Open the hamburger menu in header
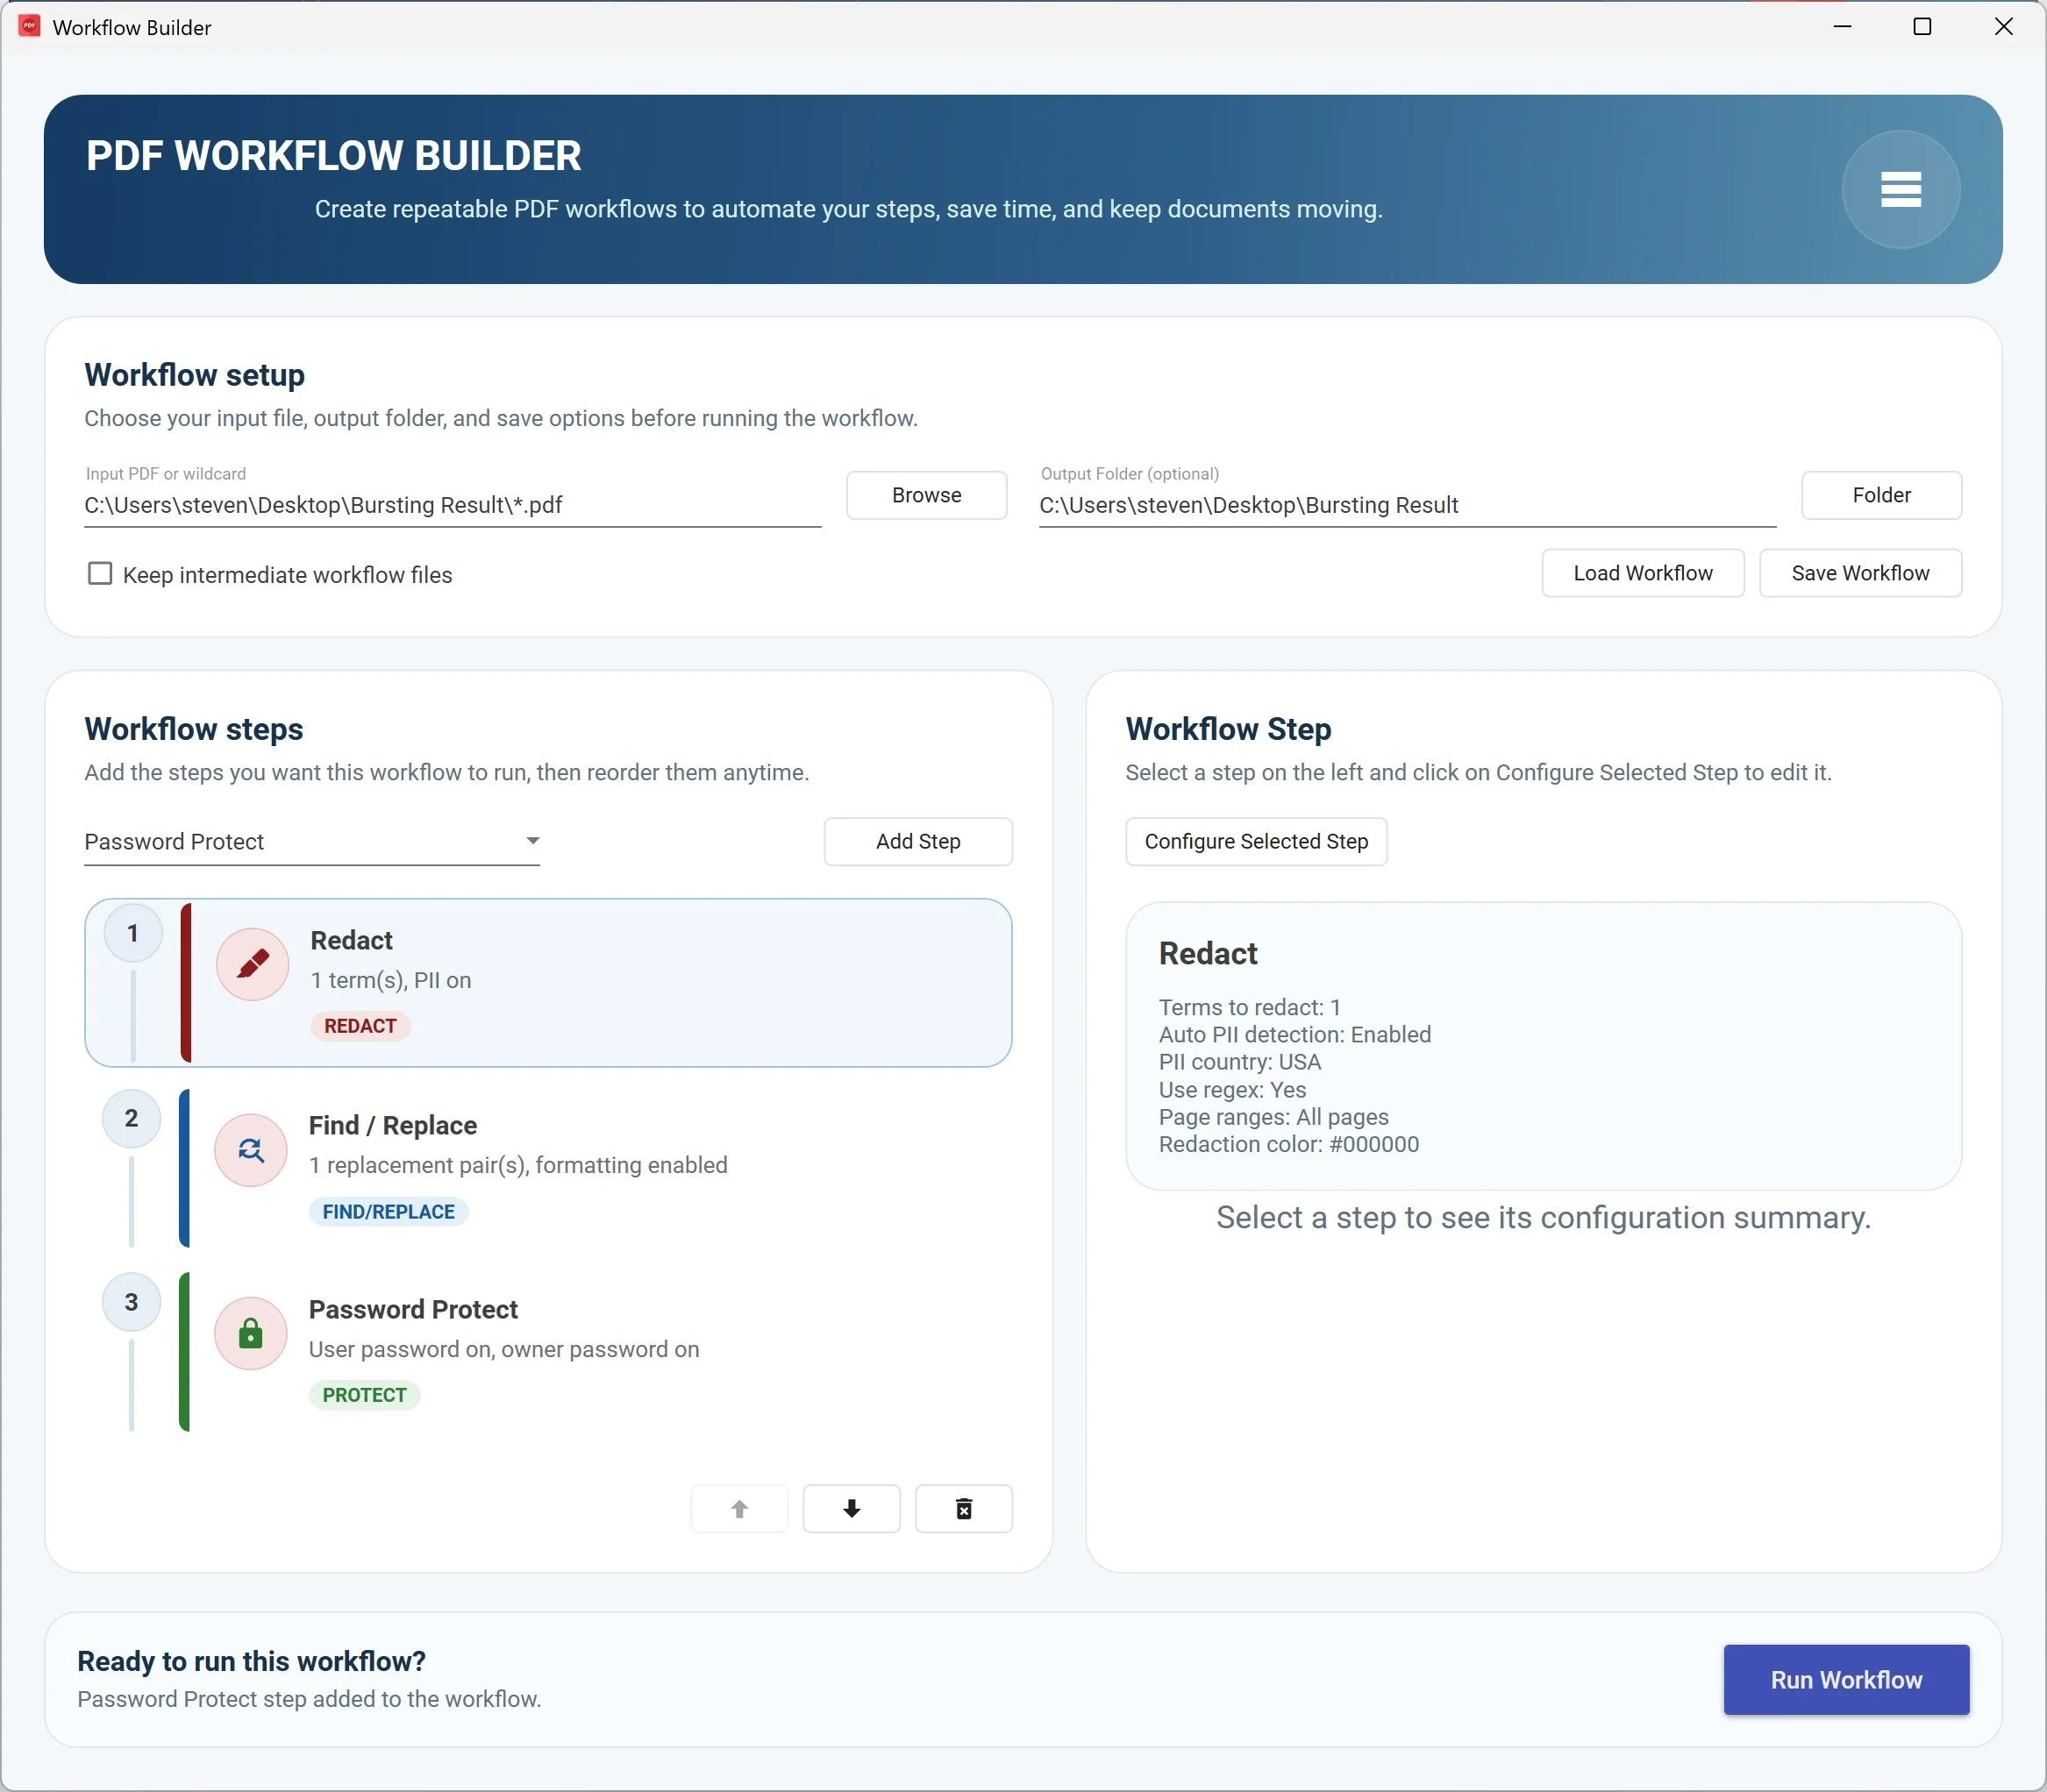This screenshot has width=2047, height=1792. [x=1899, y=189]
